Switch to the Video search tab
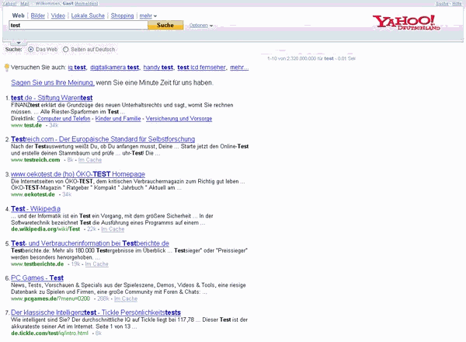 [x=58, y=16]
